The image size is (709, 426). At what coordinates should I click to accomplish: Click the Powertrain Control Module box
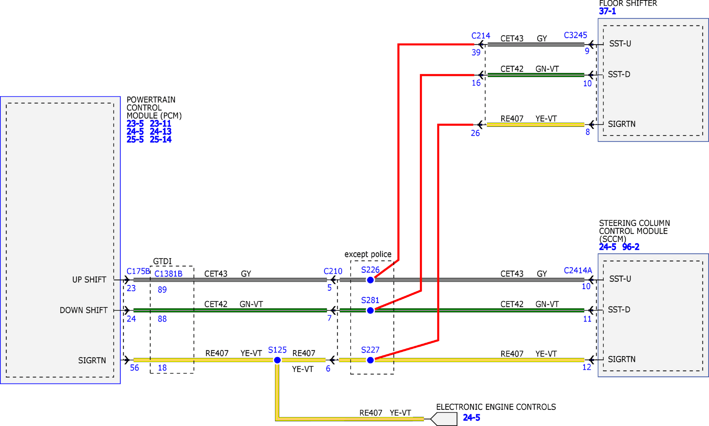click(x=60, y=240)
